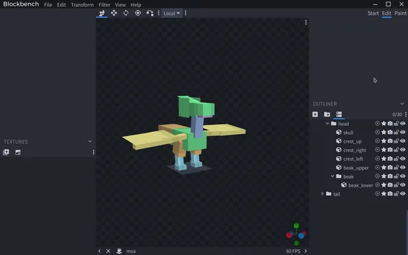Switch to Start mode tab
408x255 pixels.
(373, 13)
